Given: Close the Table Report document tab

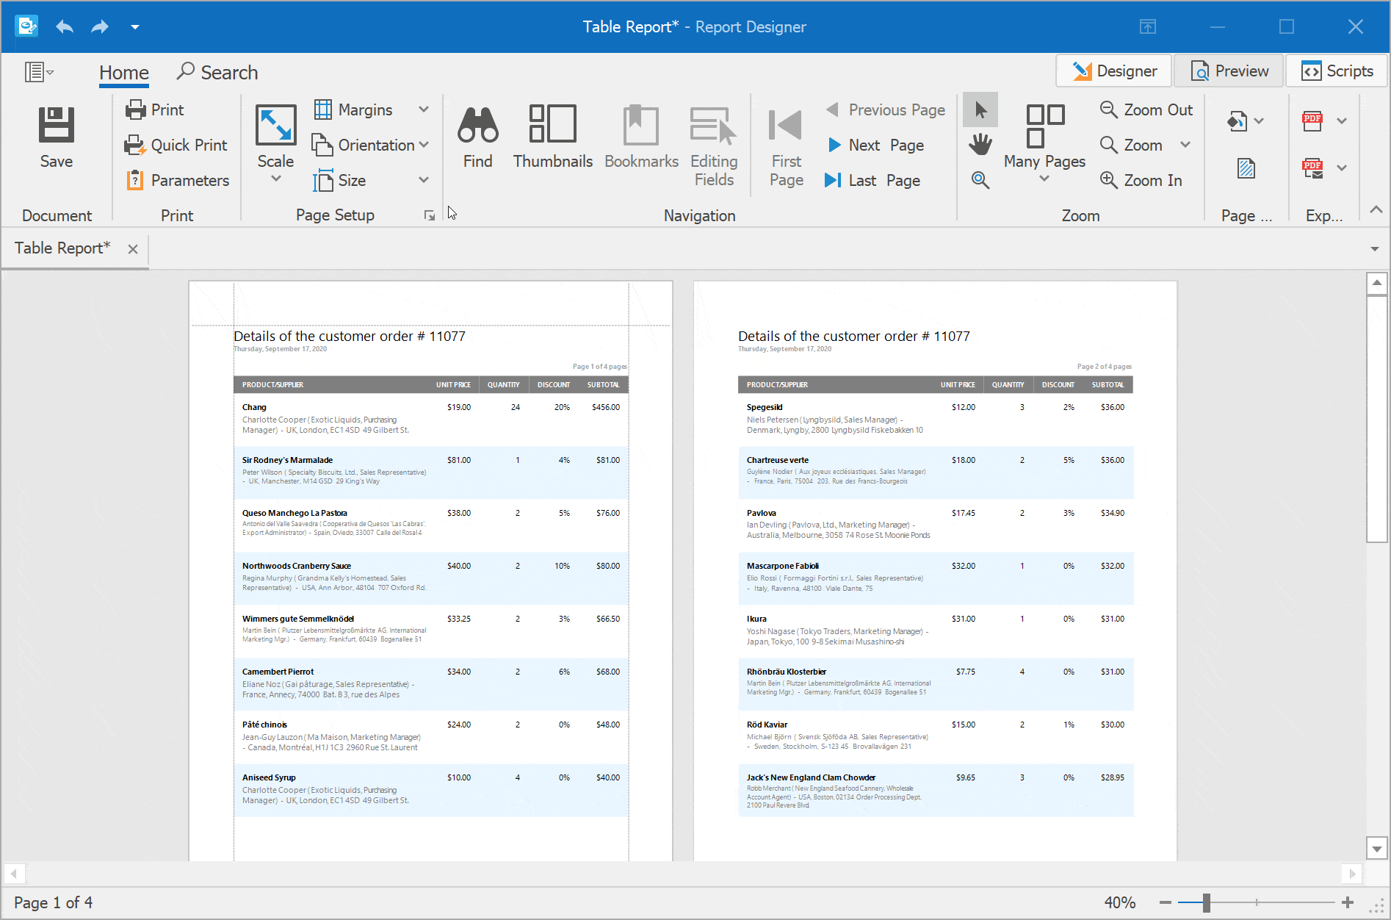Looking at the screenshot, I should (x=133, y=249).
